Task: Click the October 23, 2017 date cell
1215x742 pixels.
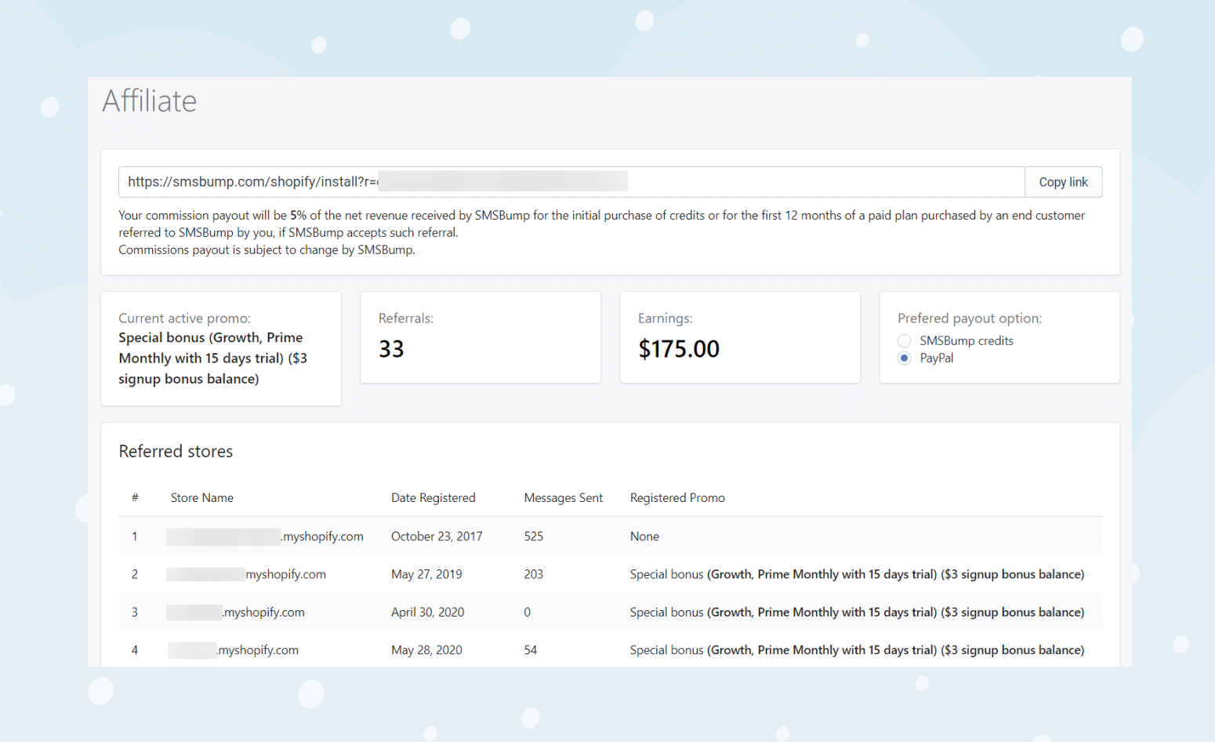Action: pos(437,536)
